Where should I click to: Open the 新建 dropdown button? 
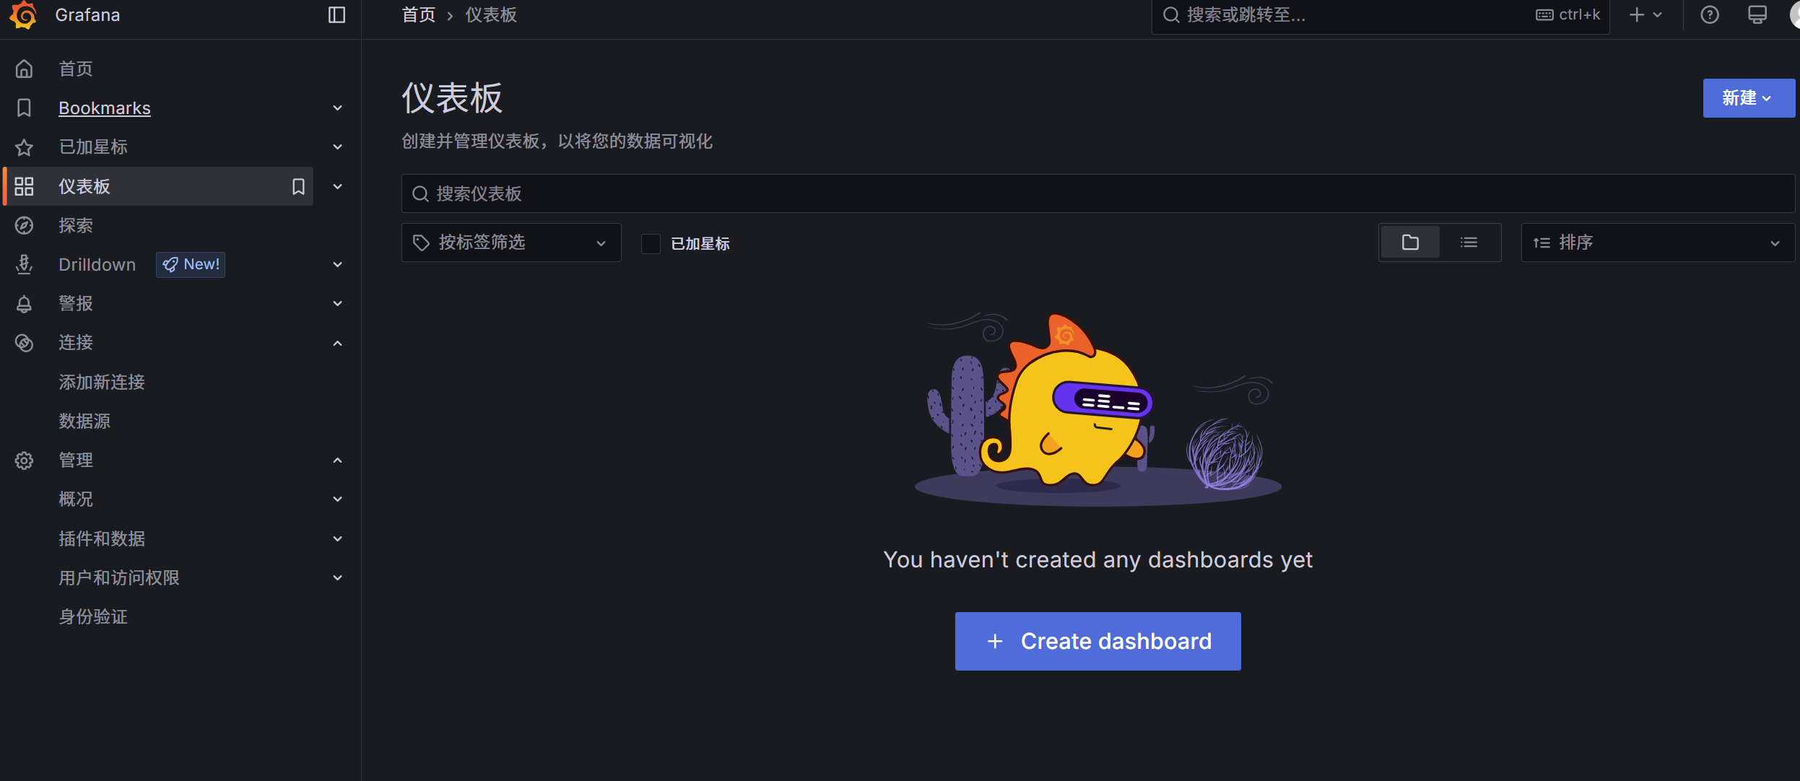click(1749, 98)
